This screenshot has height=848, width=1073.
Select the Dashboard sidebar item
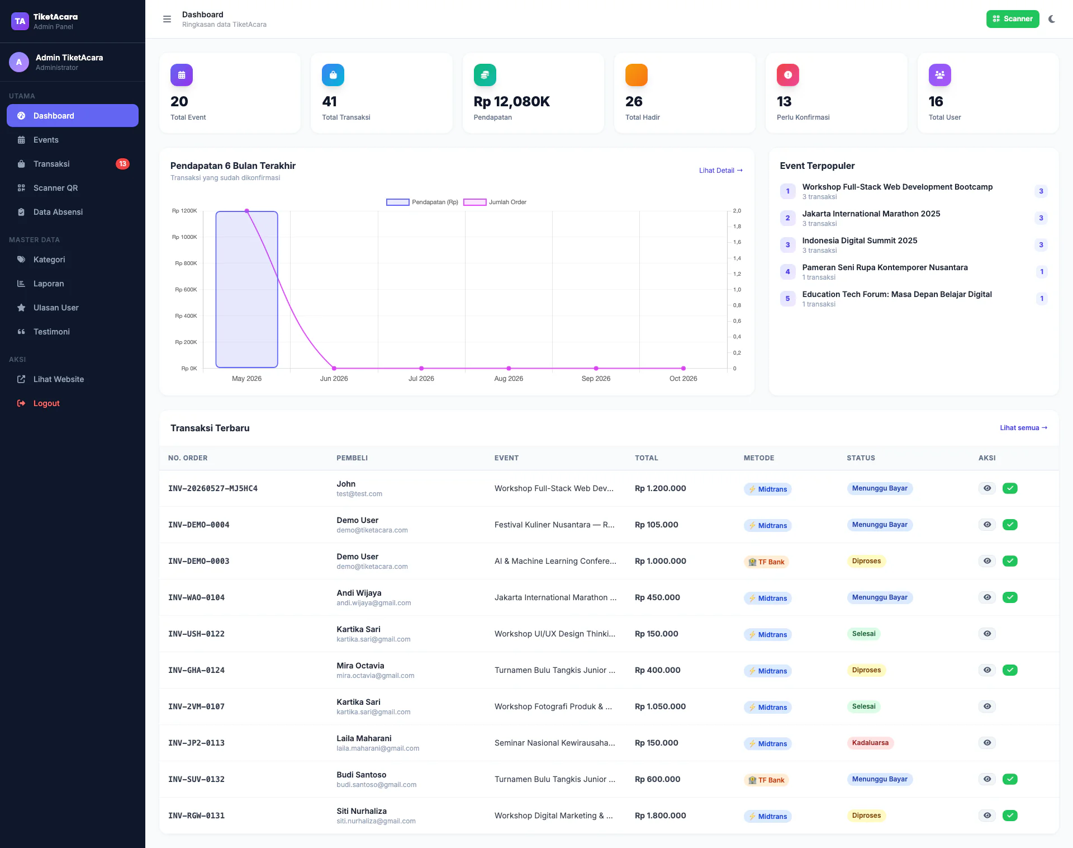(73, 116)
